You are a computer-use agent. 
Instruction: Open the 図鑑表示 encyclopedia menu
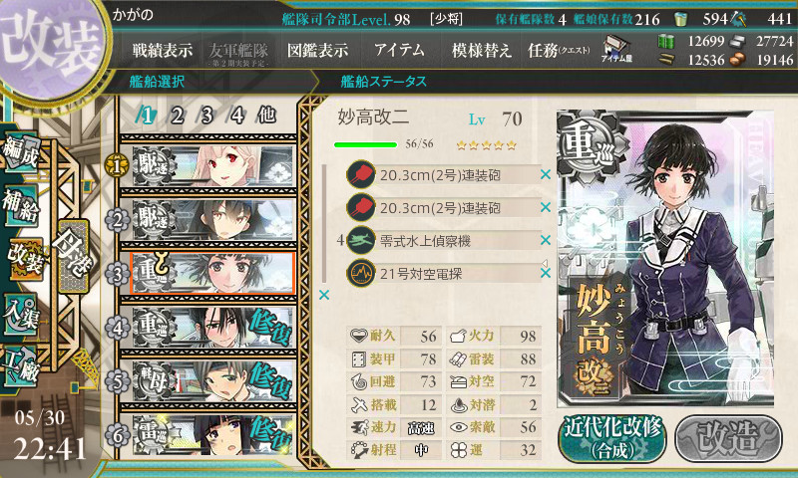317,50
